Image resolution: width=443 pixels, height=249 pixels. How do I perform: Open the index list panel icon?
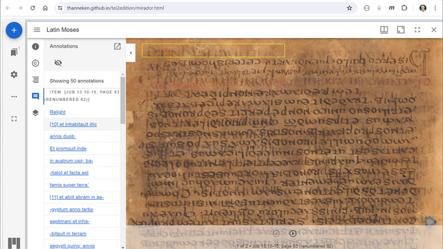pyautogui.click(x=35, y=80)
